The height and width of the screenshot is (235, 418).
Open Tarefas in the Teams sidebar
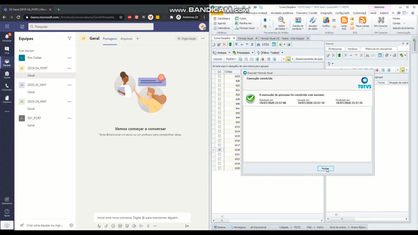point(7,75)
